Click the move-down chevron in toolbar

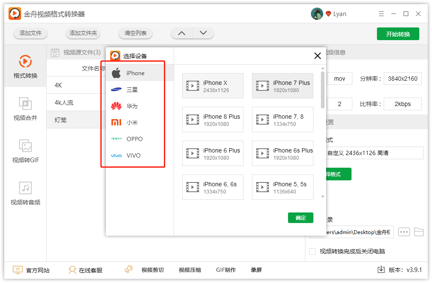(203, 33)
